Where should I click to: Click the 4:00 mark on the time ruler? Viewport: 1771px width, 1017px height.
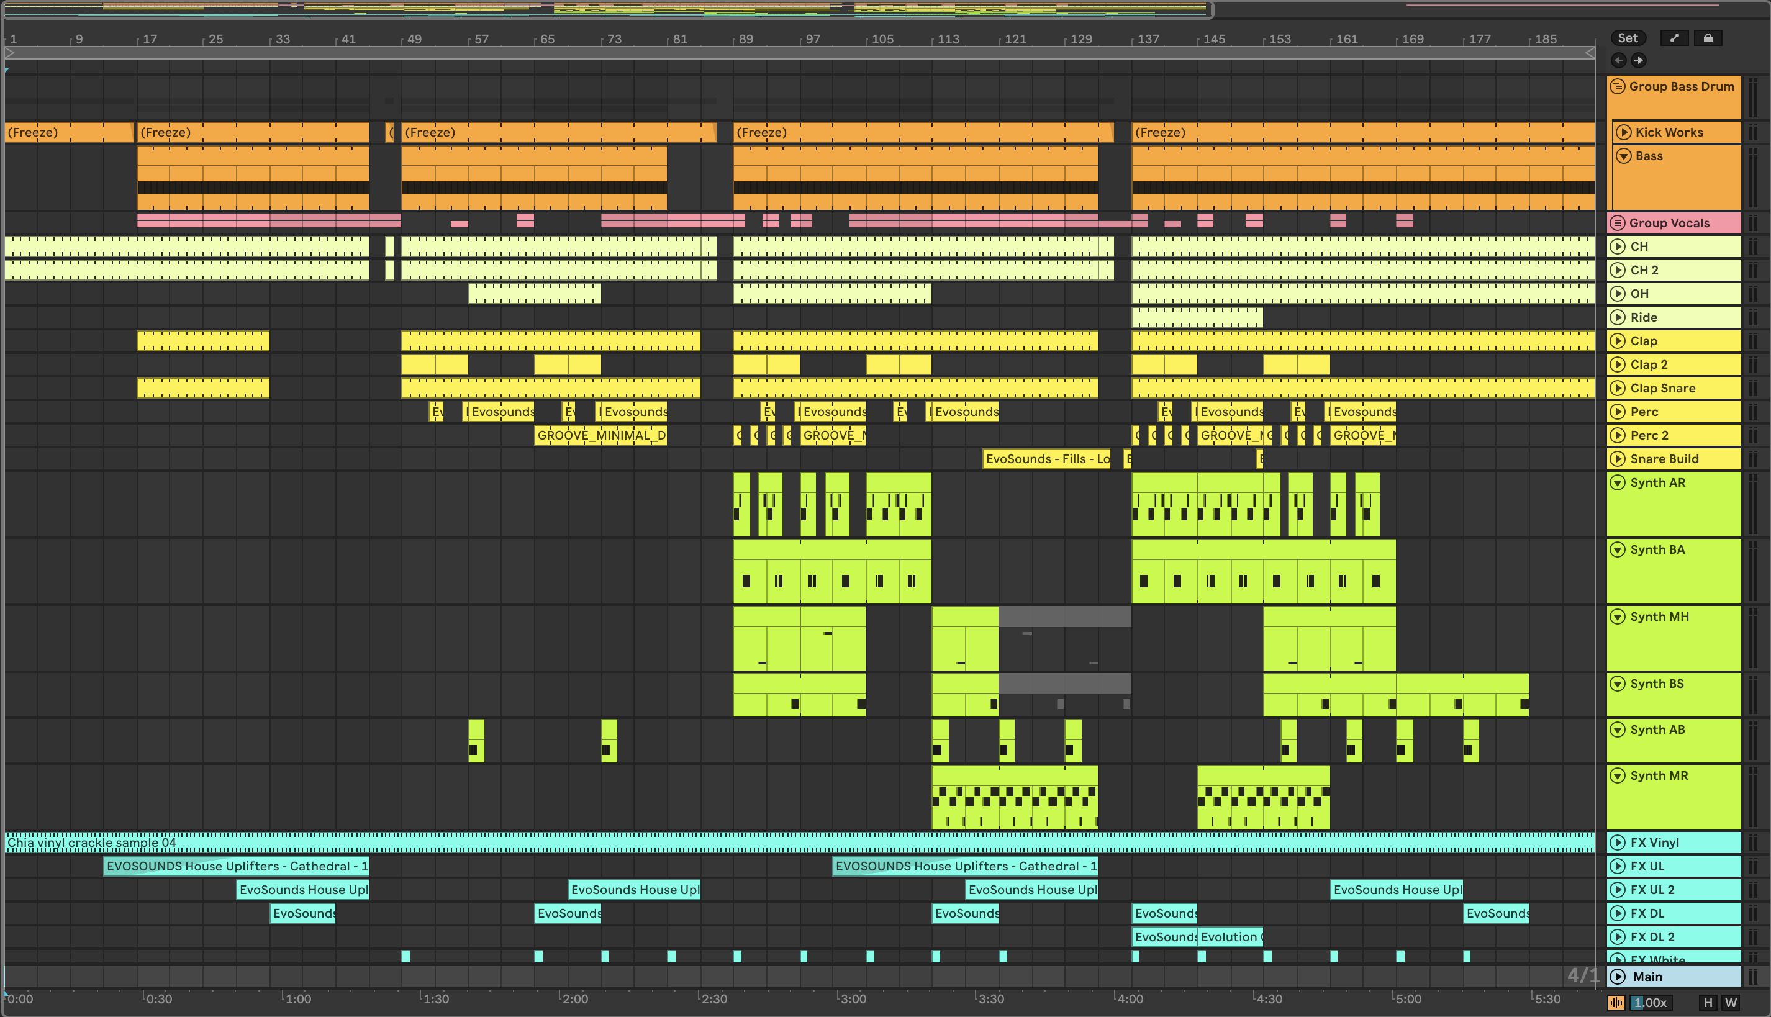tap(1130, 999)
